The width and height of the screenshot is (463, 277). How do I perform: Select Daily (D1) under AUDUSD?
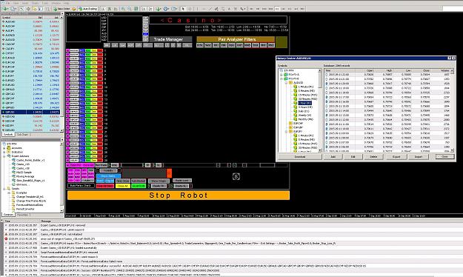[x=304, y=111]
